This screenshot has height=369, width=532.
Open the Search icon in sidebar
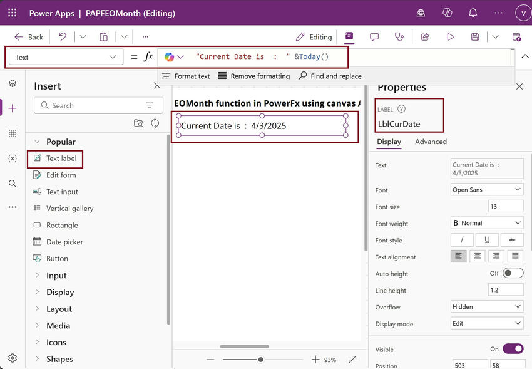[x=13, y=184]
